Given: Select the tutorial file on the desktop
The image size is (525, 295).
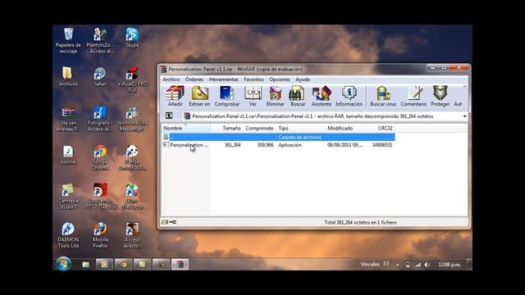Looking at the screenshot, I should (x=68, y=155).
